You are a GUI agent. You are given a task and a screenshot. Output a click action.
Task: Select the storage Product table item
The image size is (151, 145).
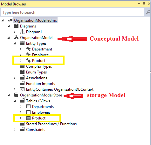39,118
